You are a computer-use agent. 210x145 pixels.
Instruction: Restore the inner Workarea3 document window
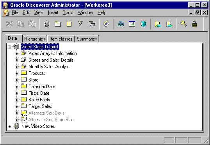coord(197,12)
